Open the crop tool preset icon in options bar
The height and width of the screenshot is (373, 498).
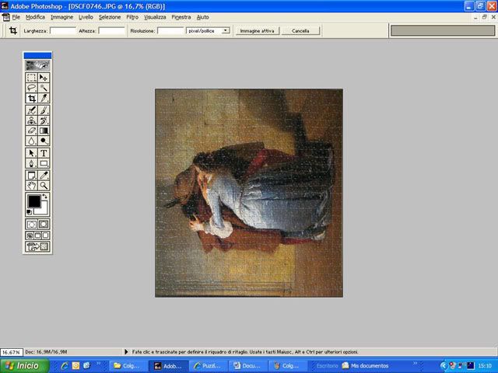coord(13,31)
